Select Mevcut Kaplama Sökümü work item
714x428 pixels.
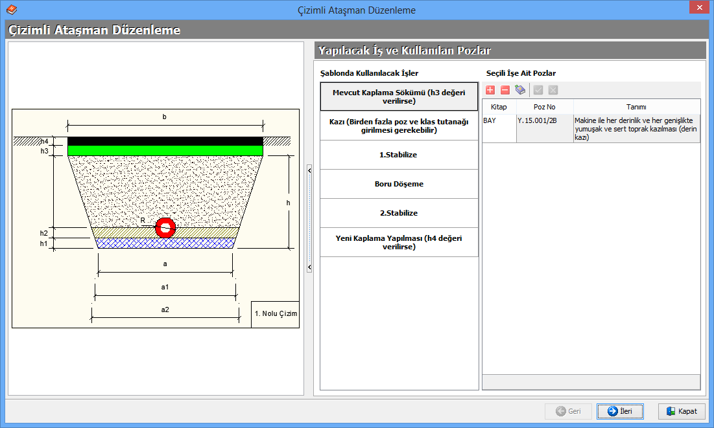pos(399,96)
